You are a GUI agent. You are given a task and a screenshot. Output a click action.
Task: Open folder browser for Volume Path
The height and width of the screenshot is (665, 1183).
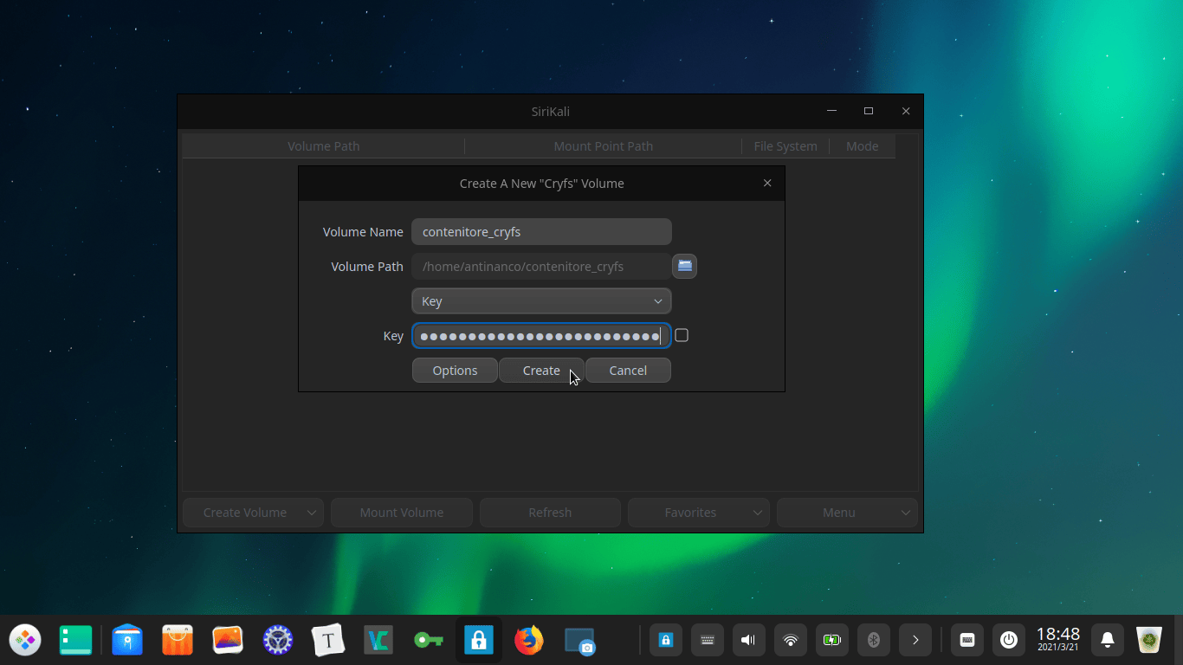tap(684, 266)
